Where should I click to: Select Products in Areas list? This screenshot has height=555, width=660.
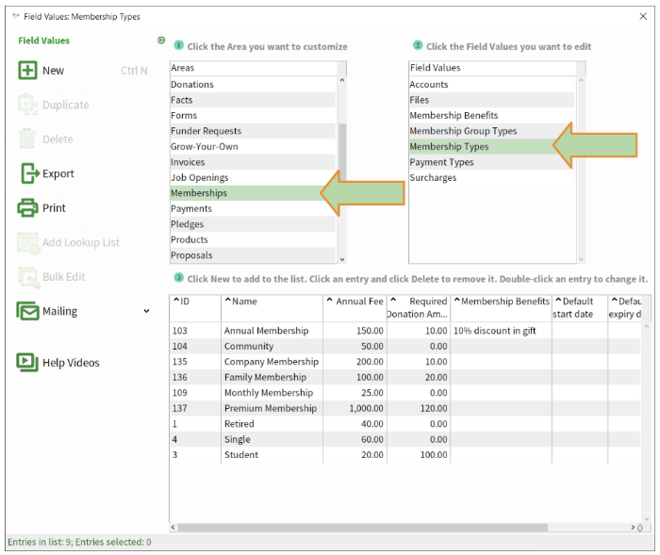(x=253, y=240)
